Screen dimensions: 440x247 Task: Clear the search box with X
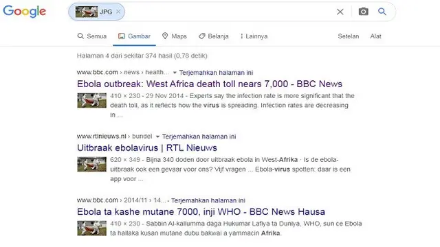[x=340, y=12]
